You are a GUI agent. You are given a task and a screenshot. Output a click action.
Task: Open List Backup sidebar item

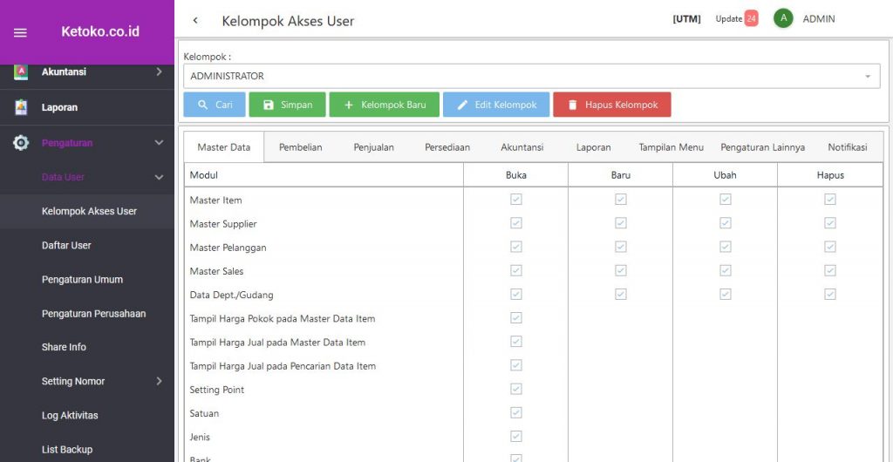pyautogui.click(x=87, y=450)
